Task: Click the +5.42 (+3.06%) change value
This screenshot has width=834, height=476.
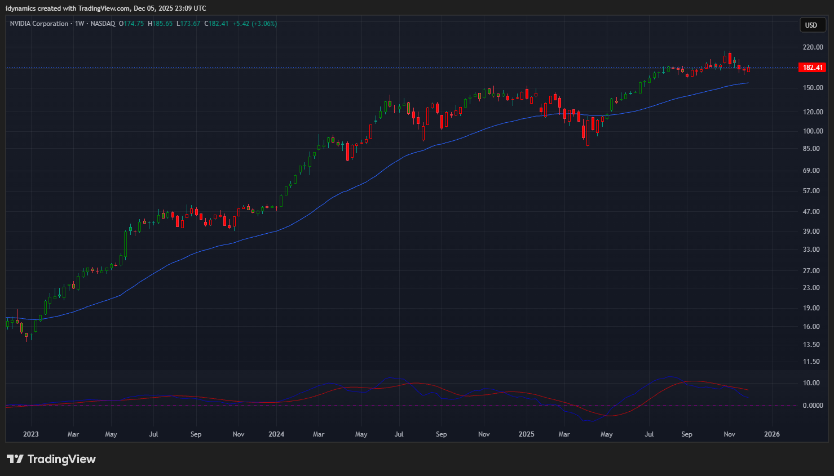Action: [x=254, y=24]
